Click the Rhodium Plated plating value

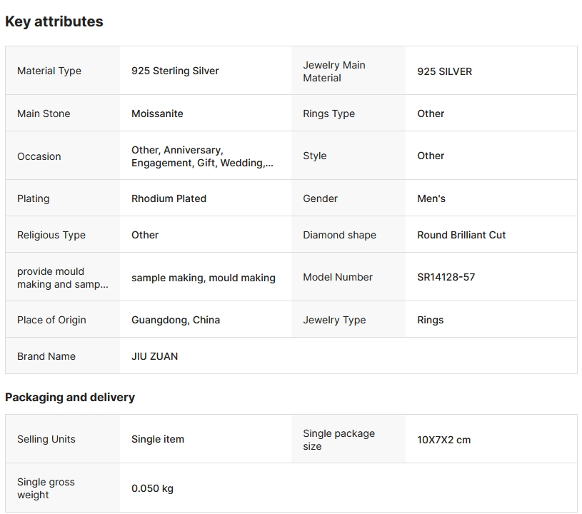pos(169,198)
